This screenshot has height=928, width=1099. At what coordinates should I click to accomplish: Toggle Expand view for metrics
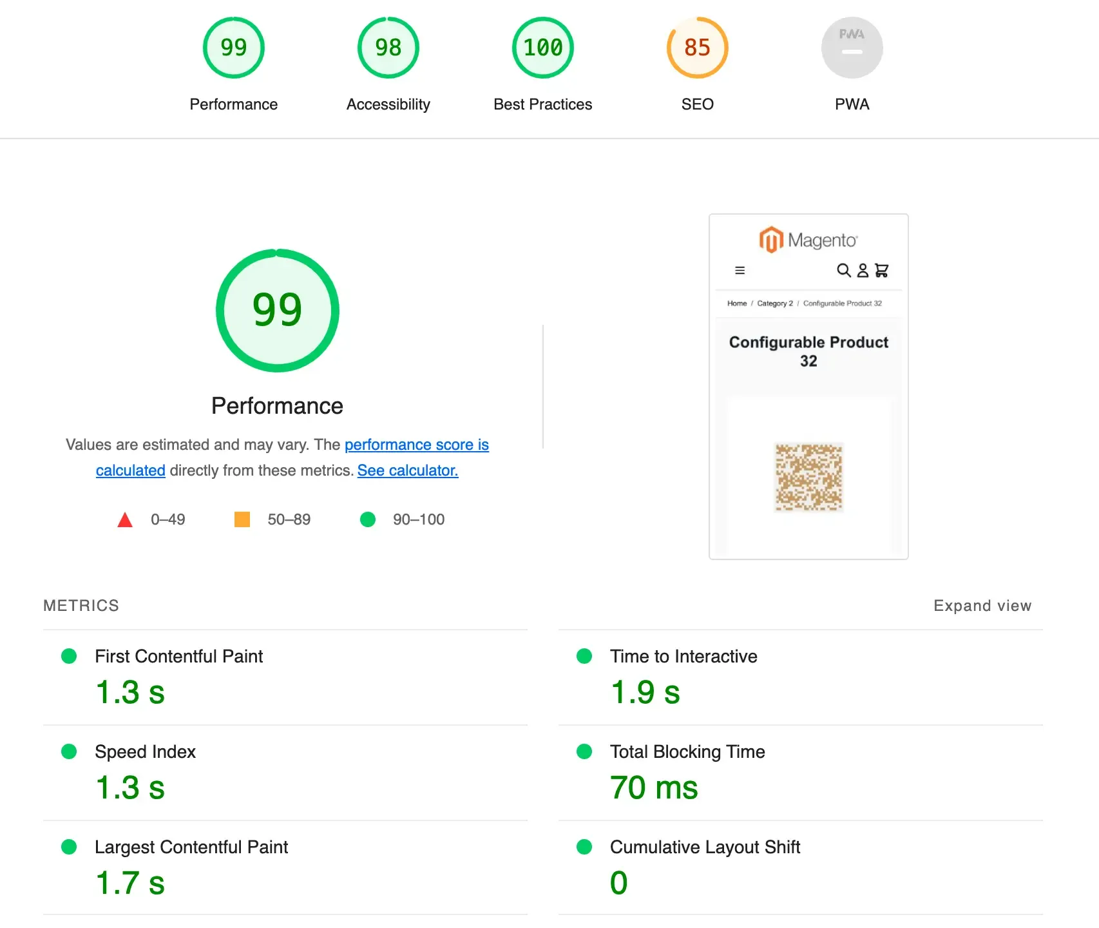[x=982, y=606]
